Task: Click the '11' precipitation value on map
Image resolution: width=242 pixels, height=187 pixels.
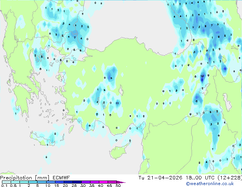Action: tap(117, 103)
